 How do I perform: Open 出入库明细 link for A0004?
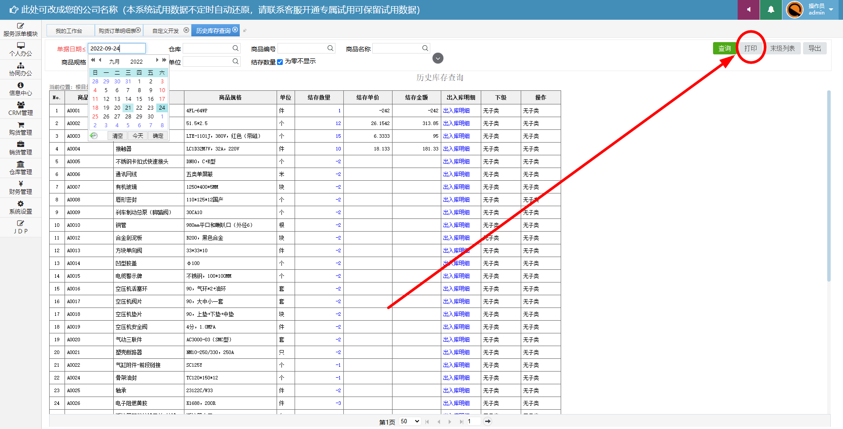pos(456,149)
